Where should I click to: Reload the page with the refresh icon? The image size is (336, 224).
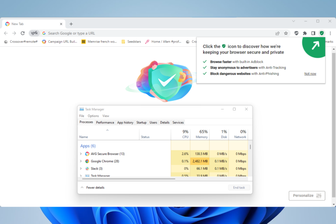click(23, 33)
